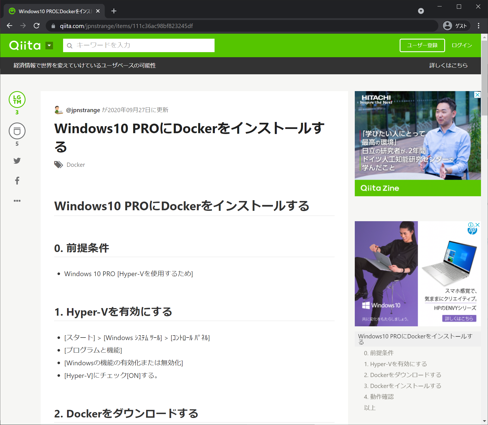Click the Hitachi Qiita Zine ad image

coord(418,144)
